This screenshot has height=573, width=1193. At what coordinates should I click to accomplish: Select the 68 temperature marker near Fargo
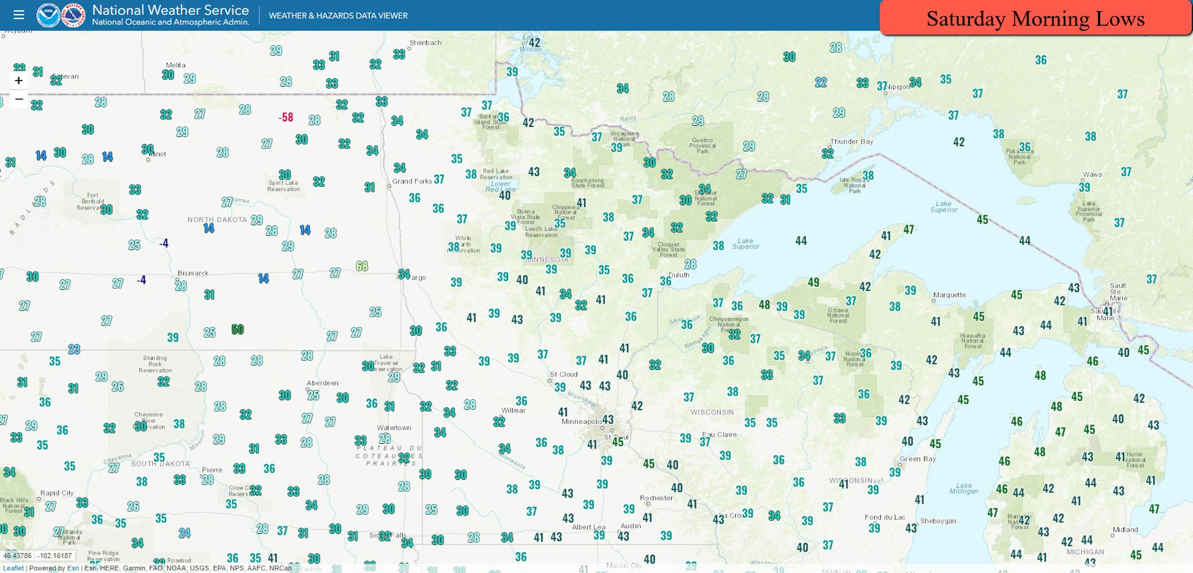362,266
